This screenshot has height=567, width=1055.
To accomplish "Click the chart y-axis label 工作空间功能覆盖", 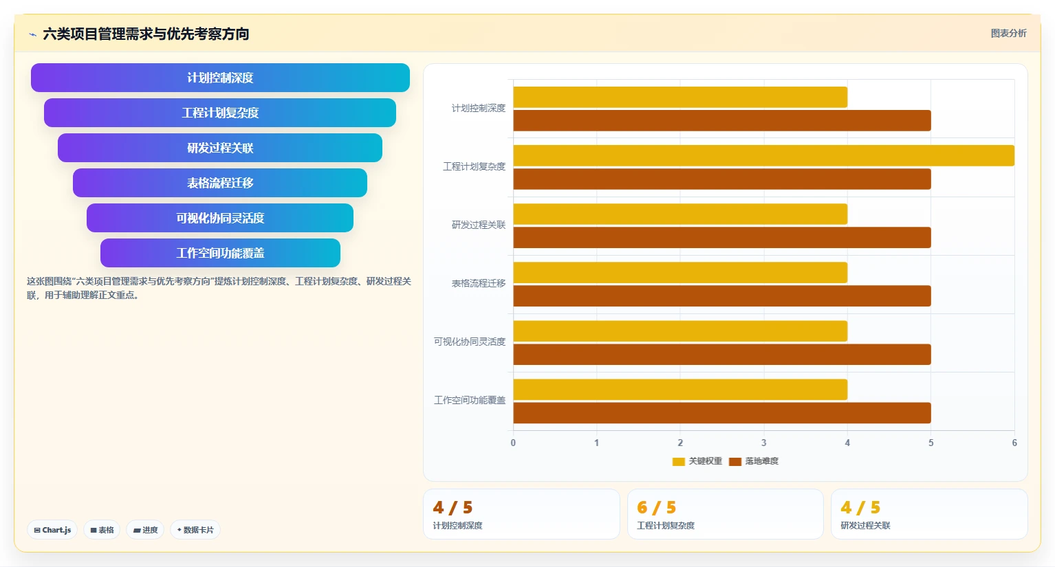I will click(470, 400).
